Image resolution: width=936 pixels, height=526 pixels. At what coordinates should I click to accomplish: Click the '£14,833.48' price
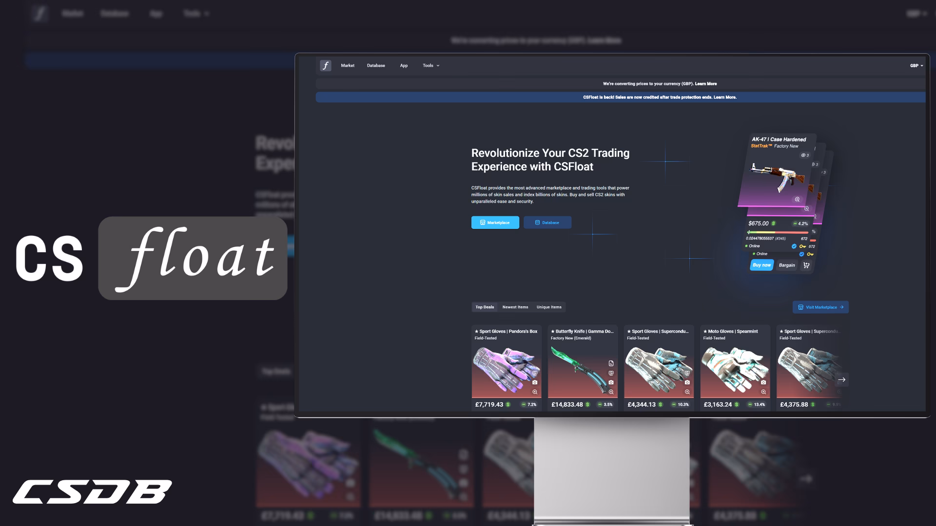click(x=567, y=405)
